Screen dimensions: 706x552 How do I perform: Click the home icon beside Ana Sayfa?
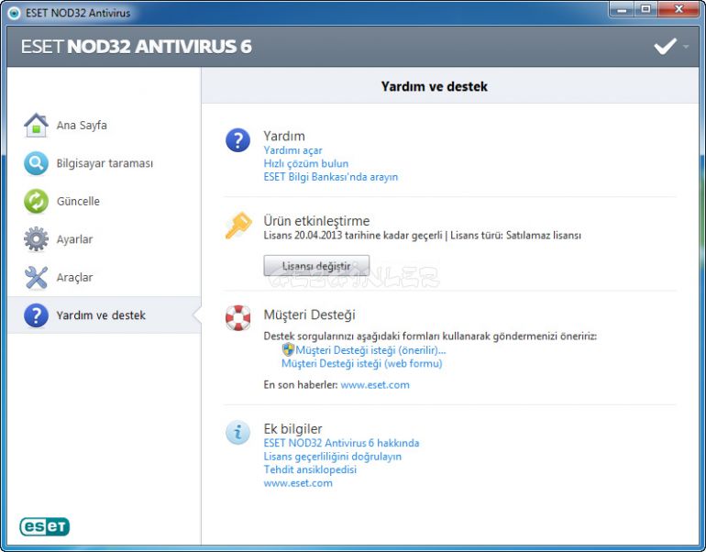[x=36, y=126]
